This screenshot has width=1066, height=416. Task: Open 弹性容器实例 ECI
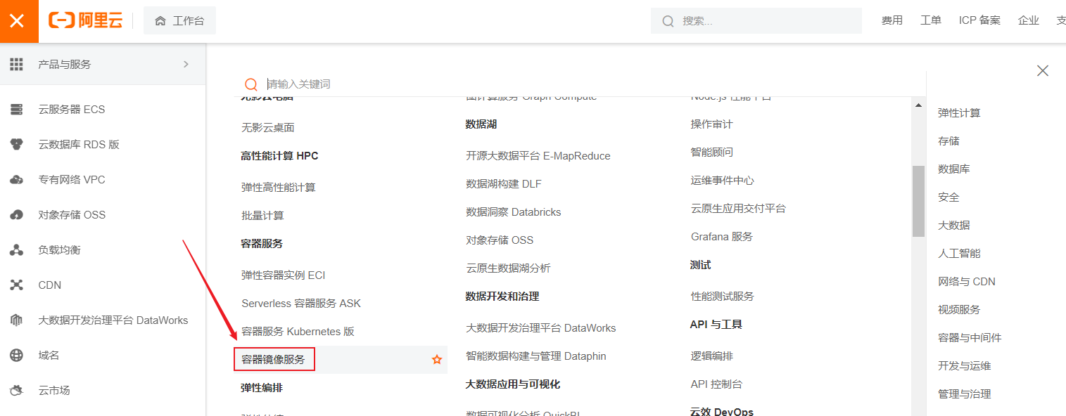[x=284, y=275]
